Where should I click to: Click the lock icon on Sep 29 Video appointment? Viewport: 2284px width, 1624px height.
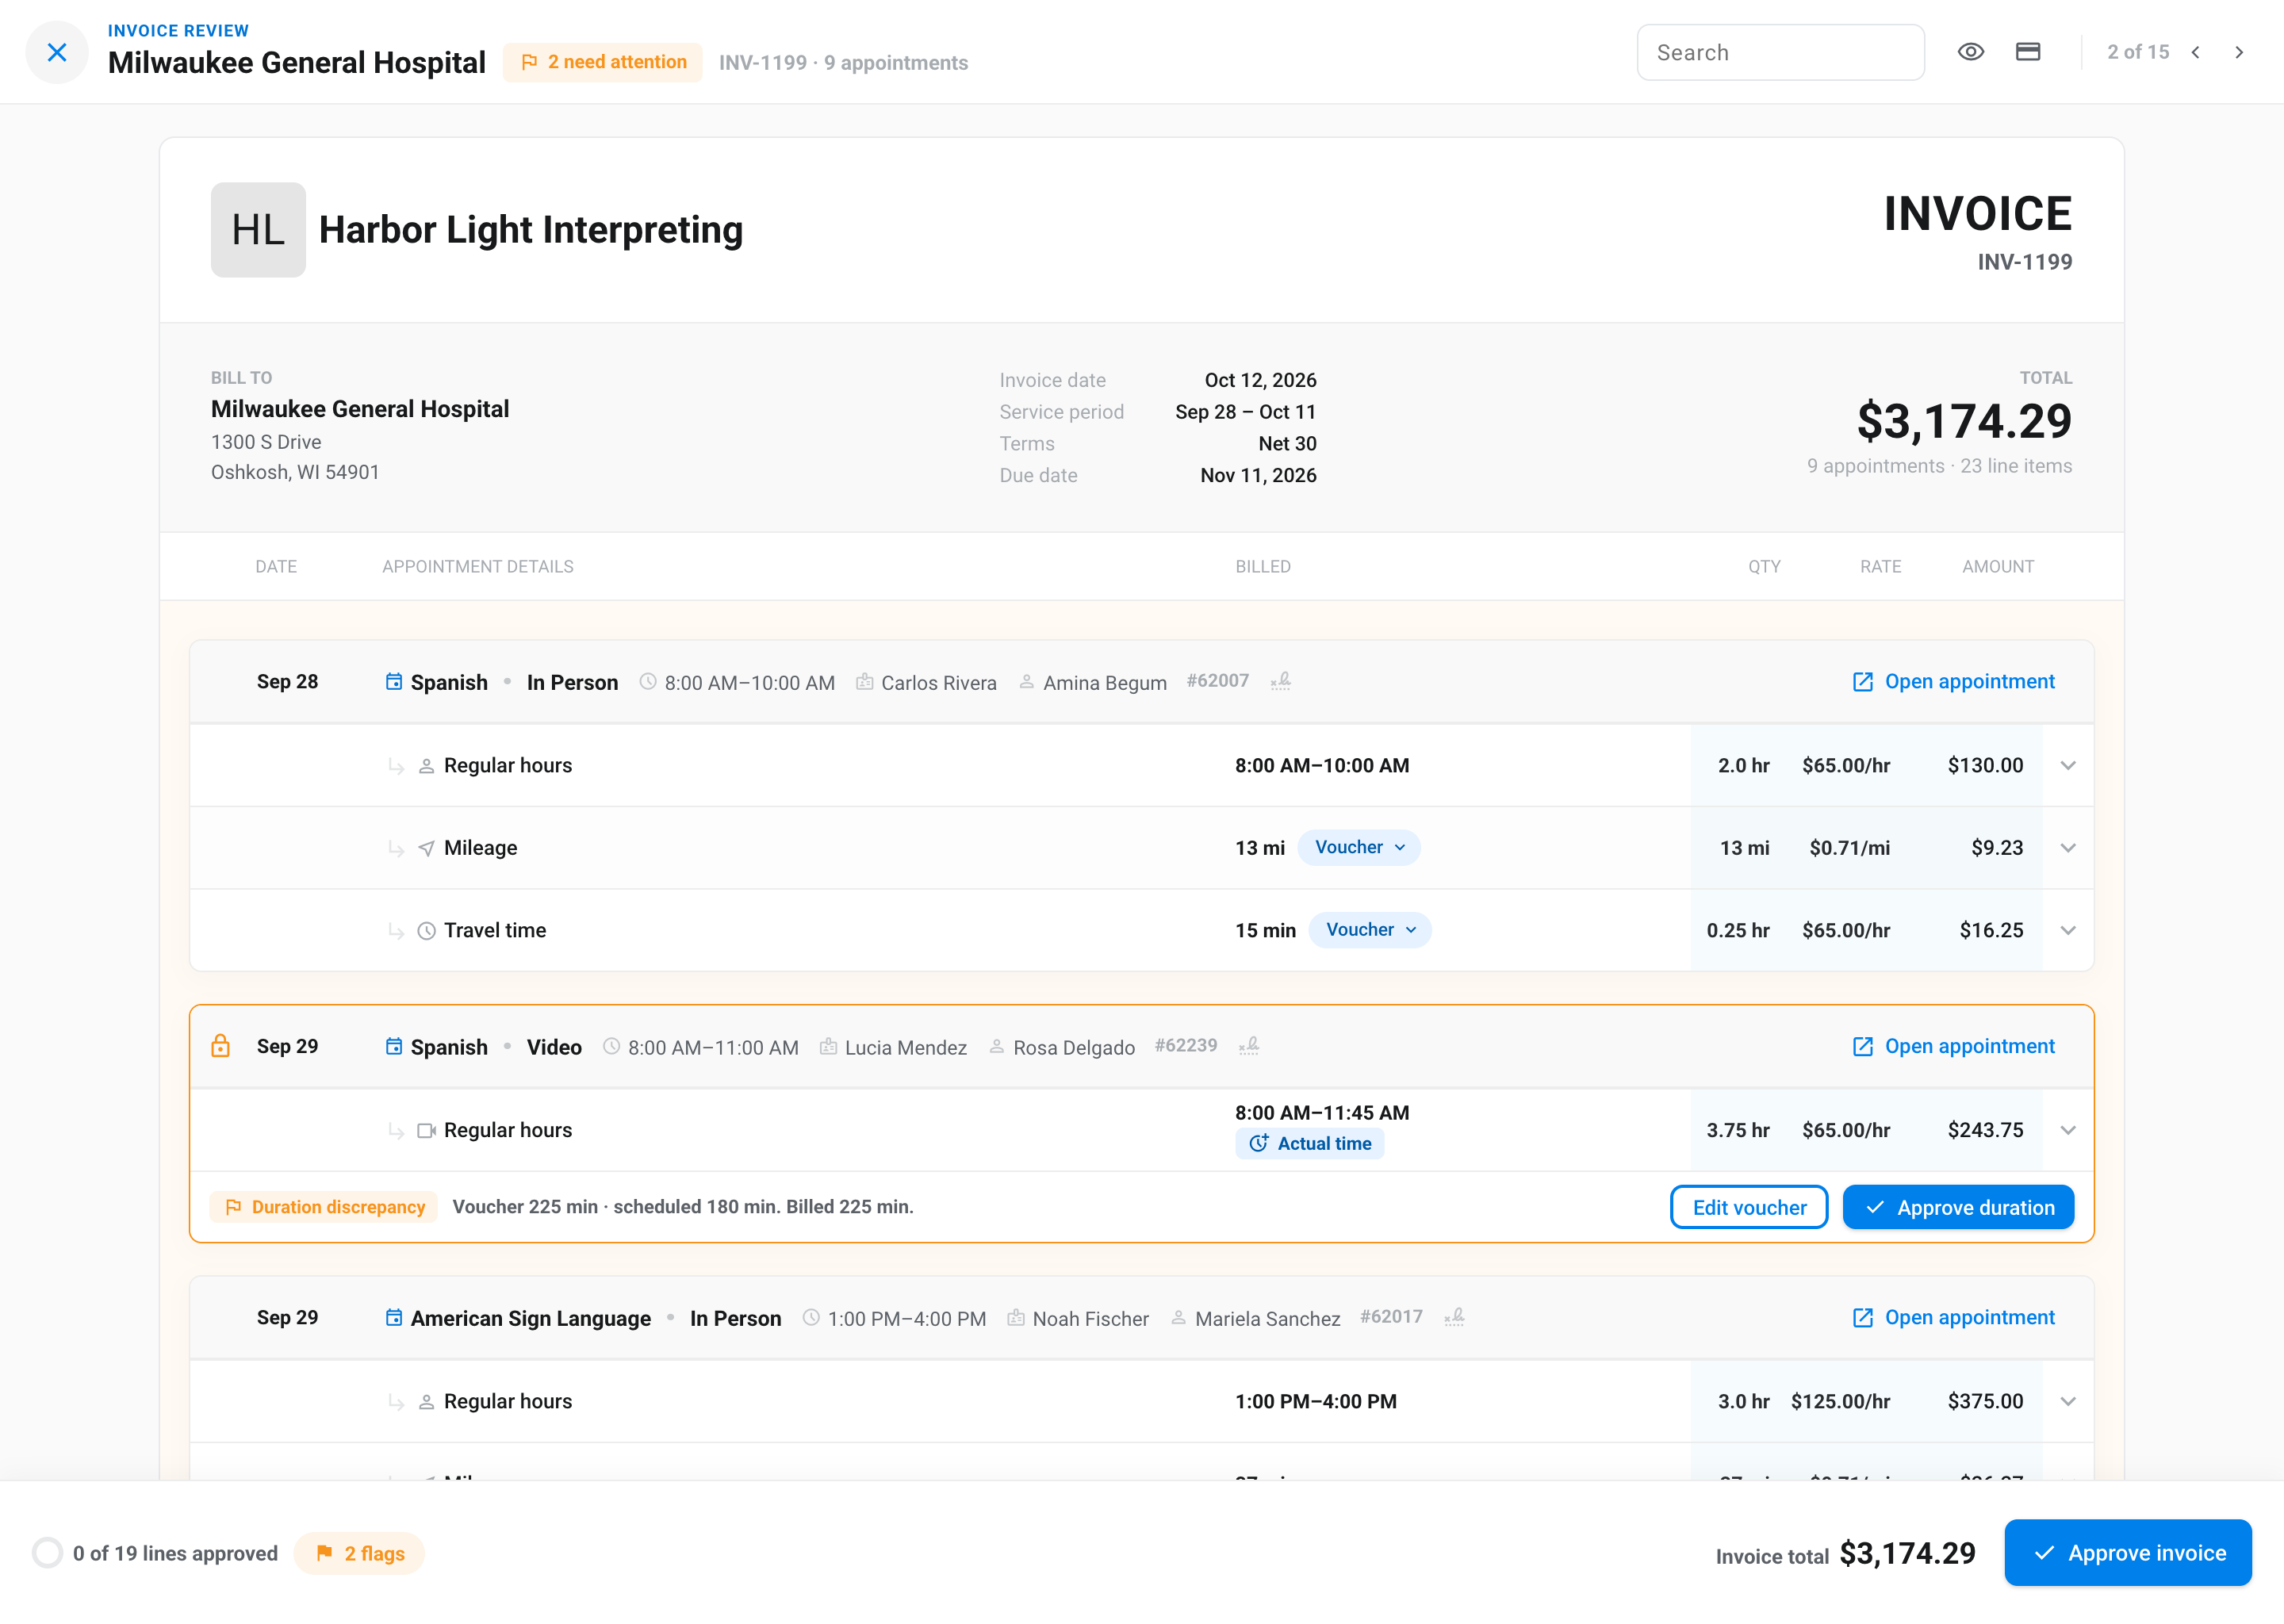[x=220, y=1046]
